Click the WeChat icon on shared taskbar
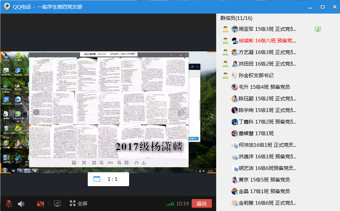Viewport: 340px width, 211px height. 14,171
